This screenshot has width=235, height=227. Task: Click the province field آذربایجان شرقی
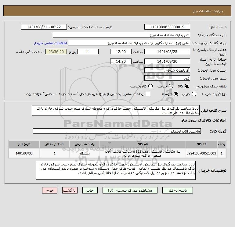pos(167,70)
